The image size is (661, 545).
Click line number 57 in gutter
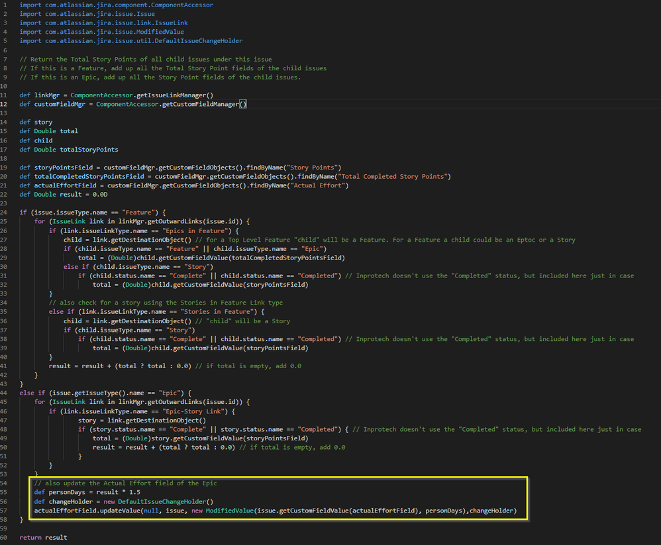(3, 511)
